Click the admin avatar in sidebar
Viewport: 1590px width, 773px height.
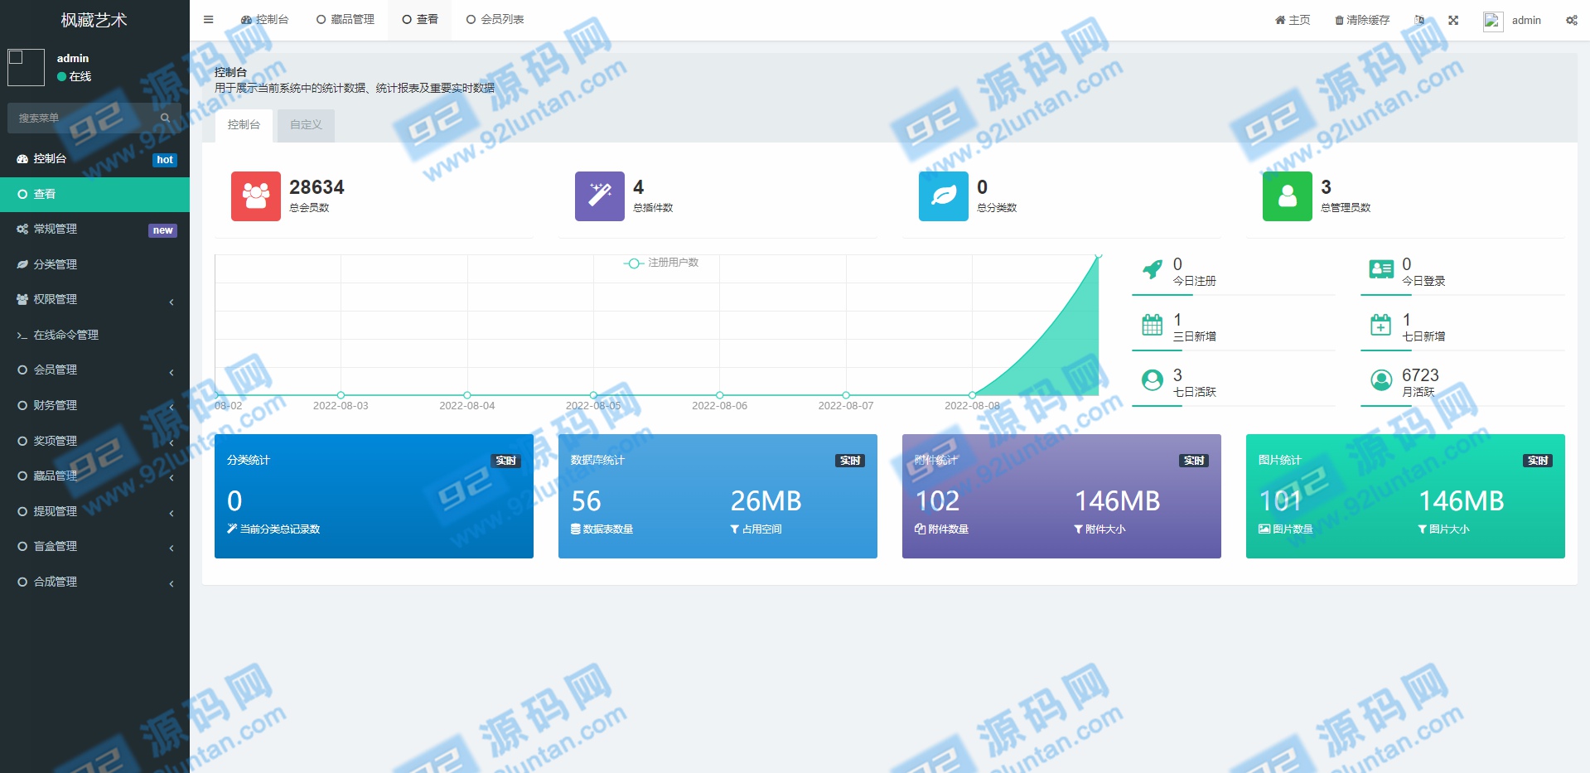coord(26,67)
